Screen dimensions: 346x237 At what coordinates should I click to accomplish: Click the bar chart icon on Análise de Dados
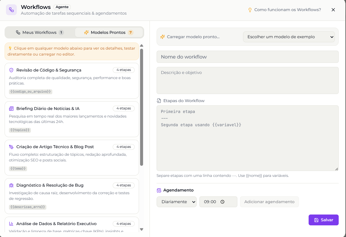pyautogui.click(x=11, y=224)
